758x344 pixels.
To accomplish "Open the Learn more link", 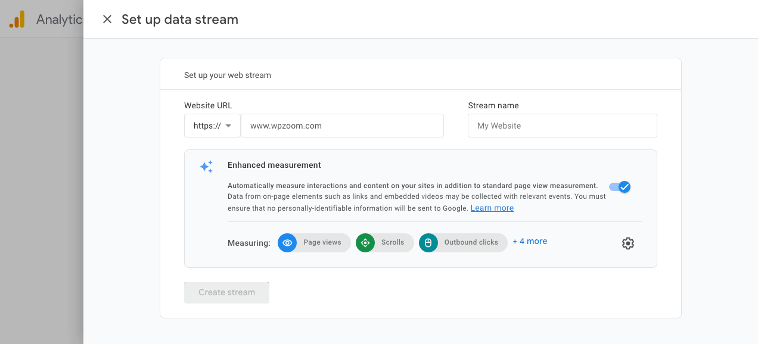I will pos(492,208).
